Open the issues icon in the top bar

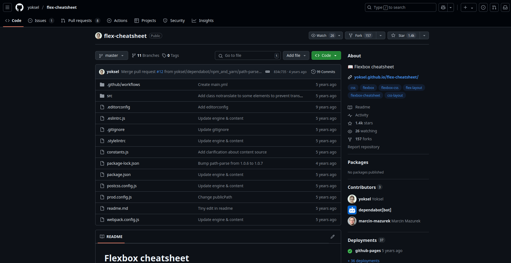[483, 7]
